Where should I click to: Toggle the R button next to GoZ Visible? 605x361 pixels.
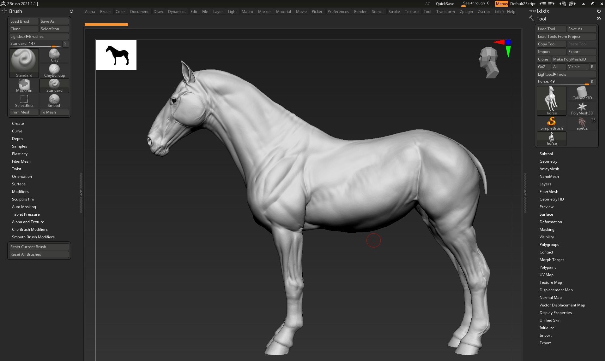(x=592, y=67)
